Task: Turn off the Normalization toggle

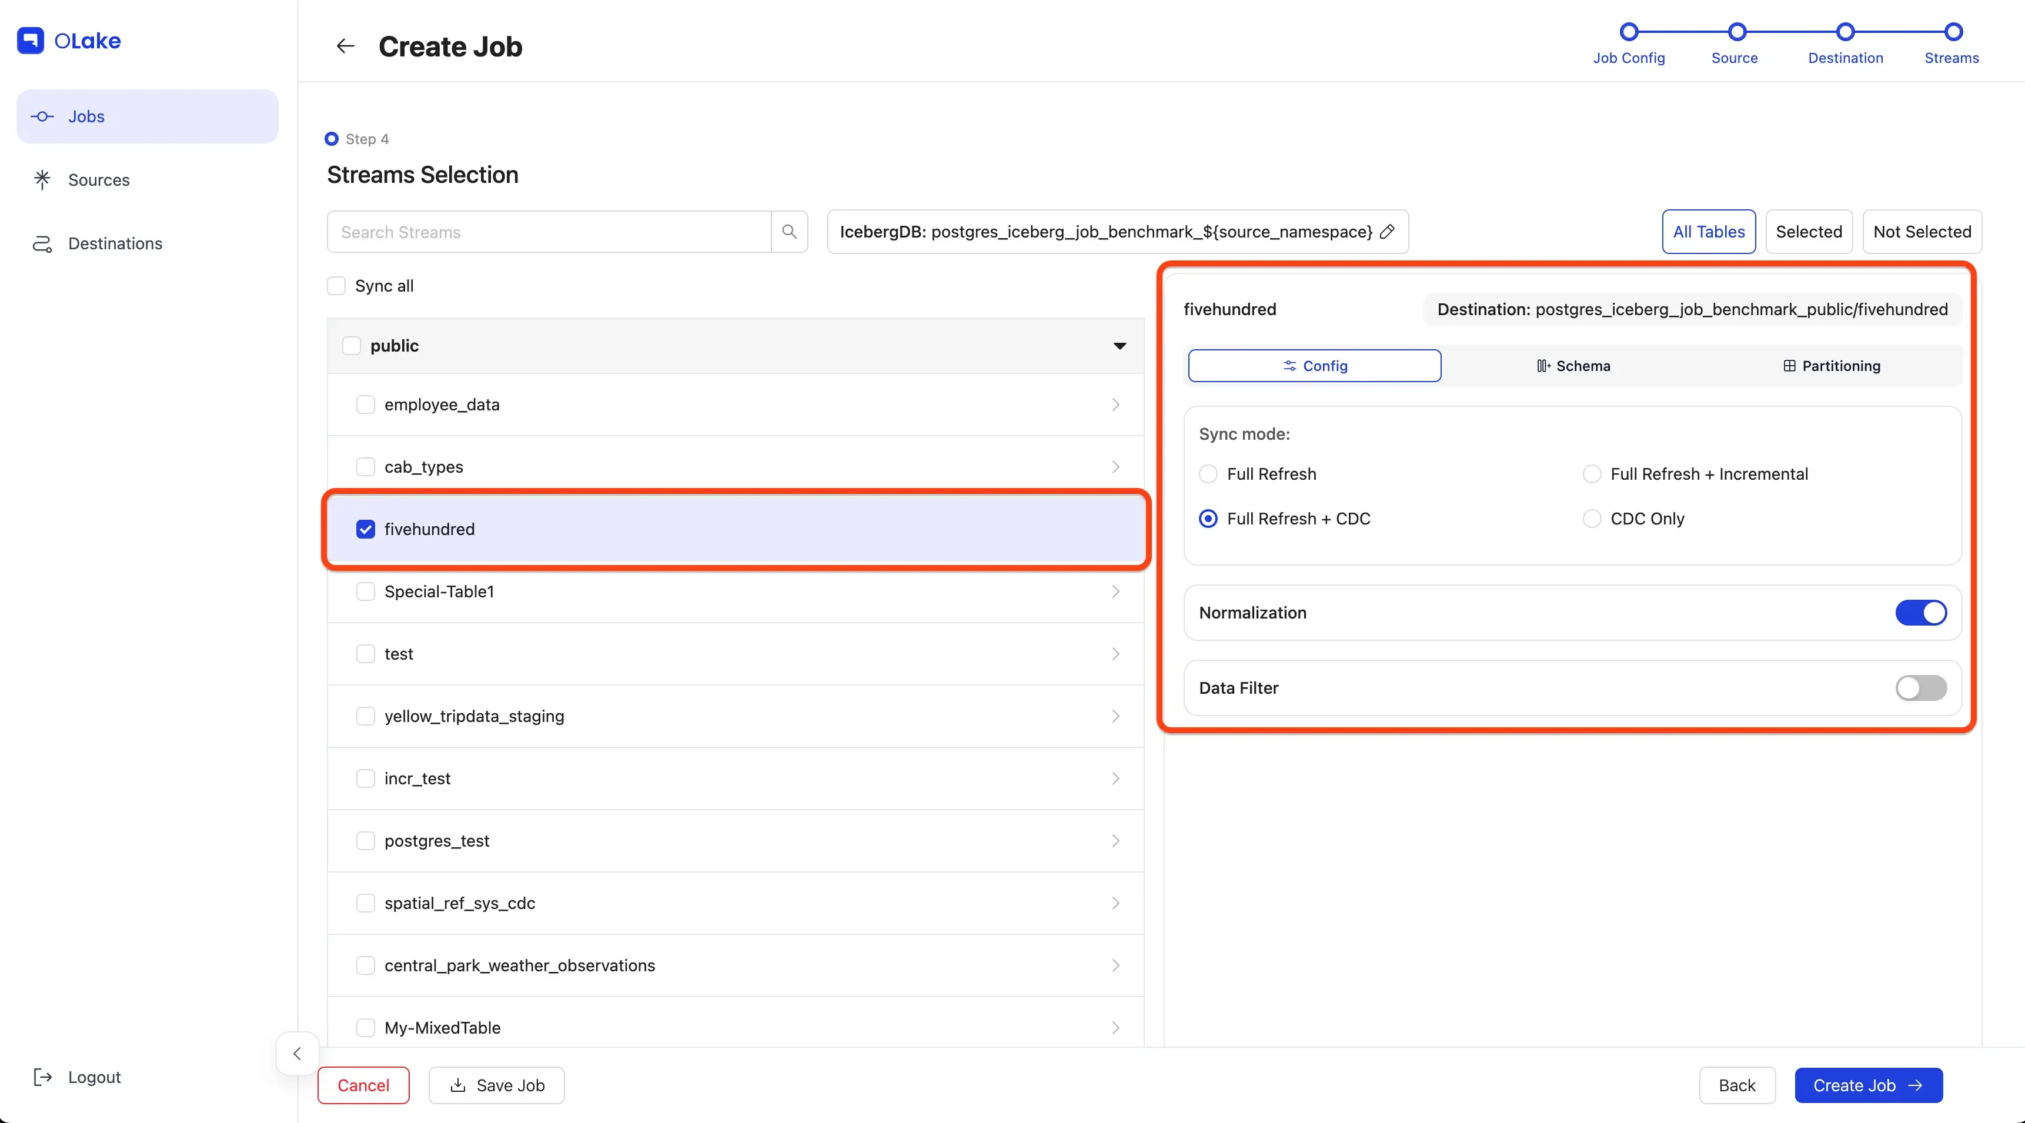Action: point(1920,613)
